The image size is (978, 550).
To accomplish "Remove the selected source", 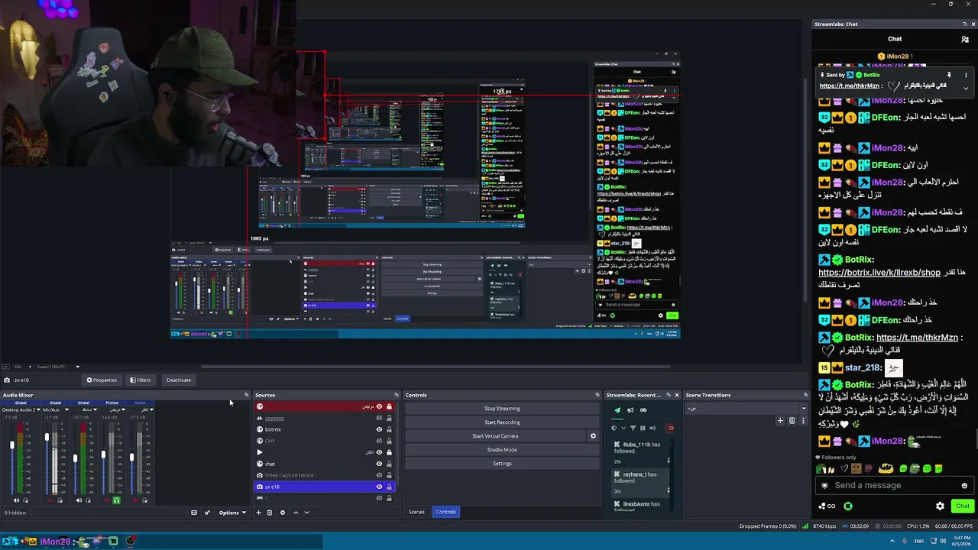I will pyautogui.click(x=269, y=513).
